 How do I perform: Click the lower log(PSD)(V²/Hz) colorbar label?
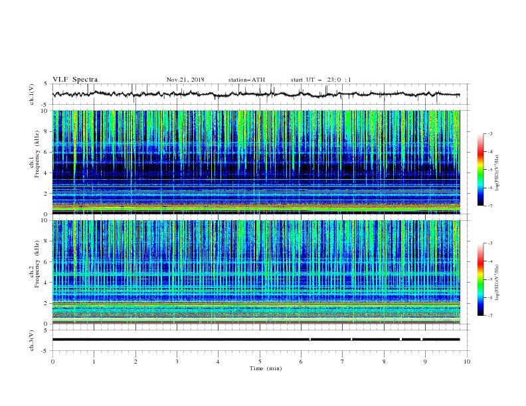497,283
